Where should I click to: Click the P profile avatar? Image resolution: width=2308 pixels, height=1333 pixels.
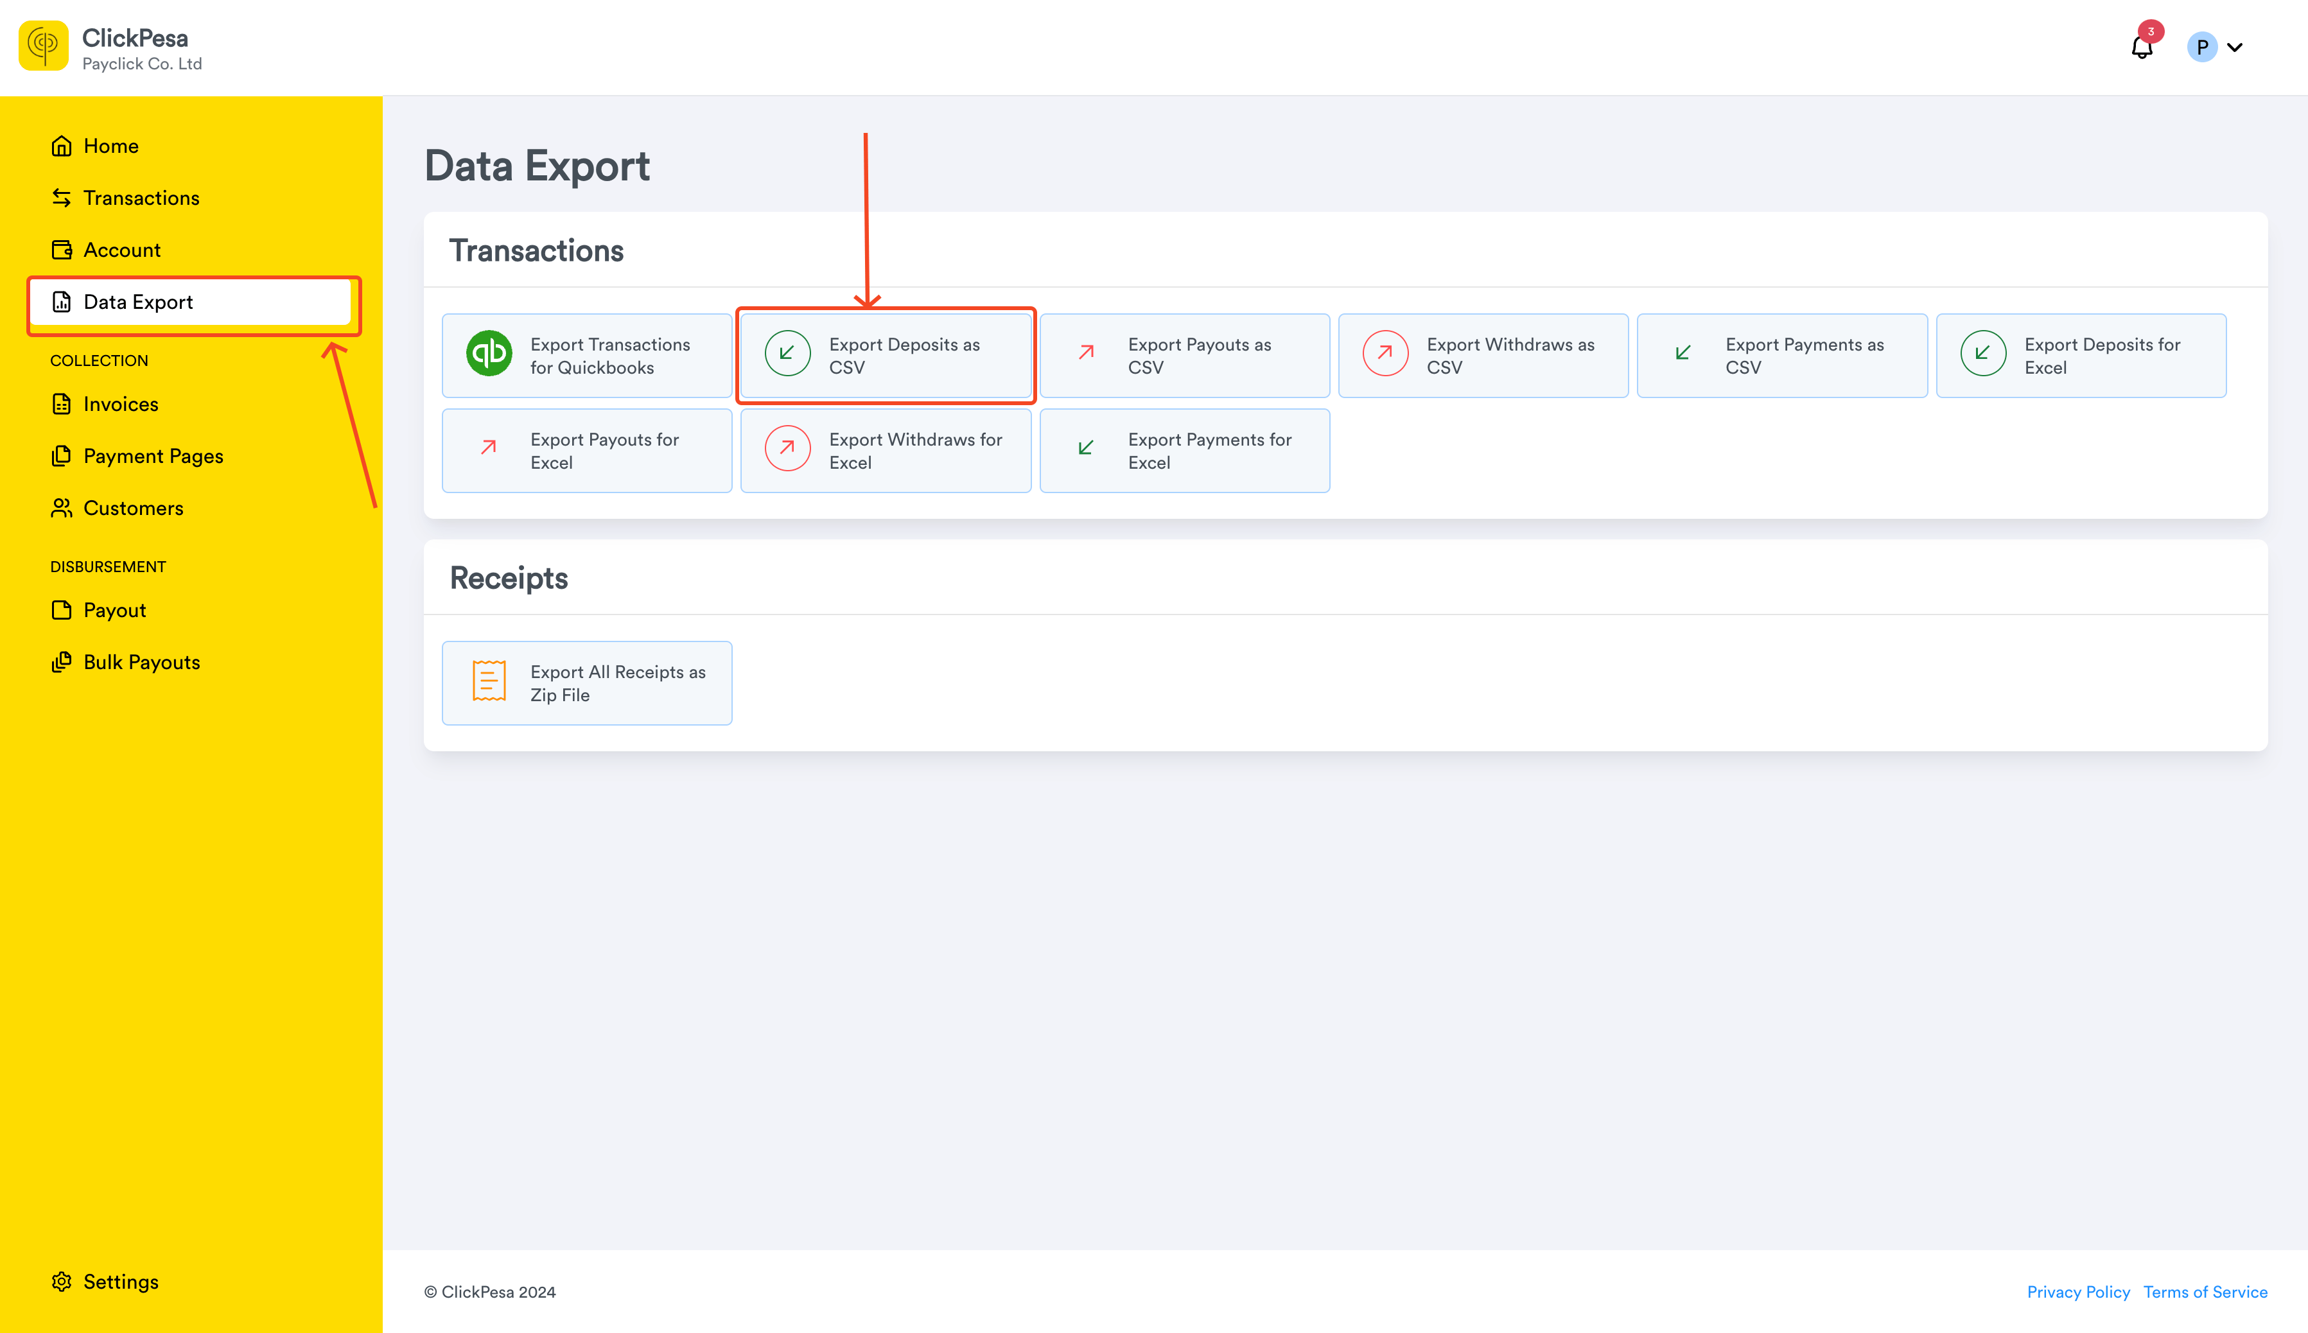click(x=2202, y=47)
